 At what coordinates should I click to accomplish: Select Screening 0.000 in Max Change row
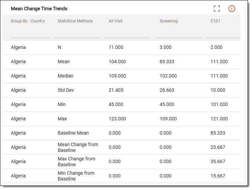(x=165, y=161)
